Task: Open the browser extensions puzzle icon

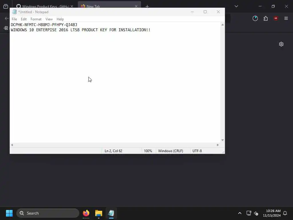Action: [266, 18]
